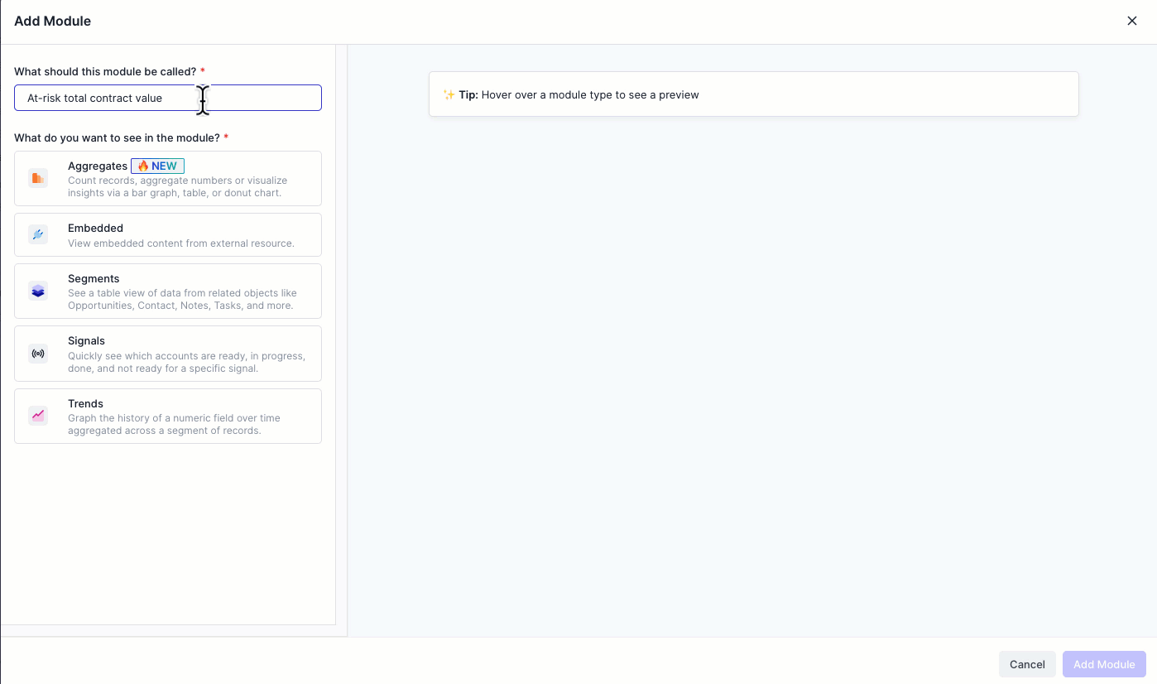Viewport: 1157px width, 684px height.
Task: Pick the Signals module type
Action: tap(167, 354)
